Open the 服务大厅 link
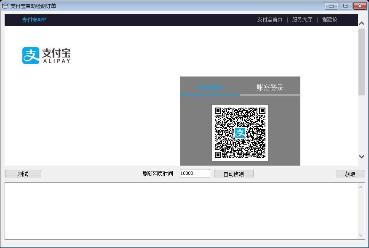 tap(302, 19)
